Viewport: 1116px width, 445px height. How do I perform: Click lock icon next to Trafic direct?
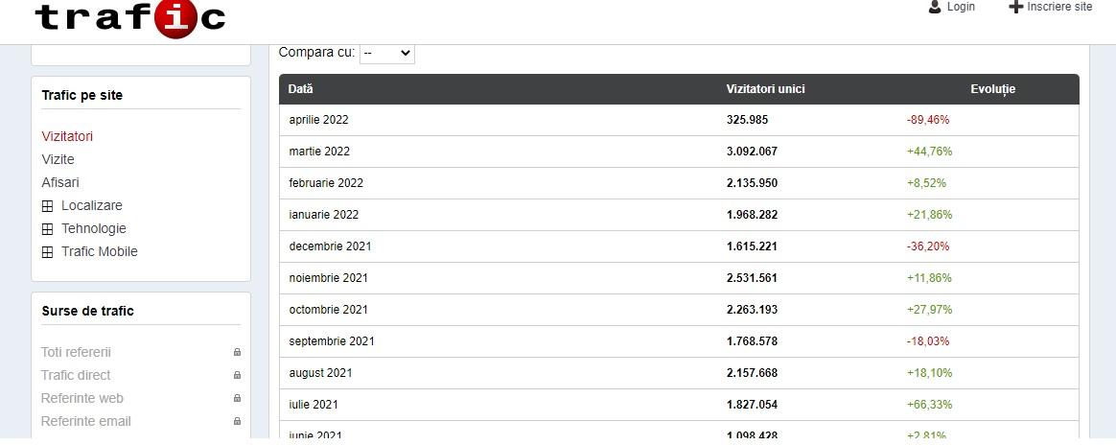pyautogui.click(x=237, y=376)
